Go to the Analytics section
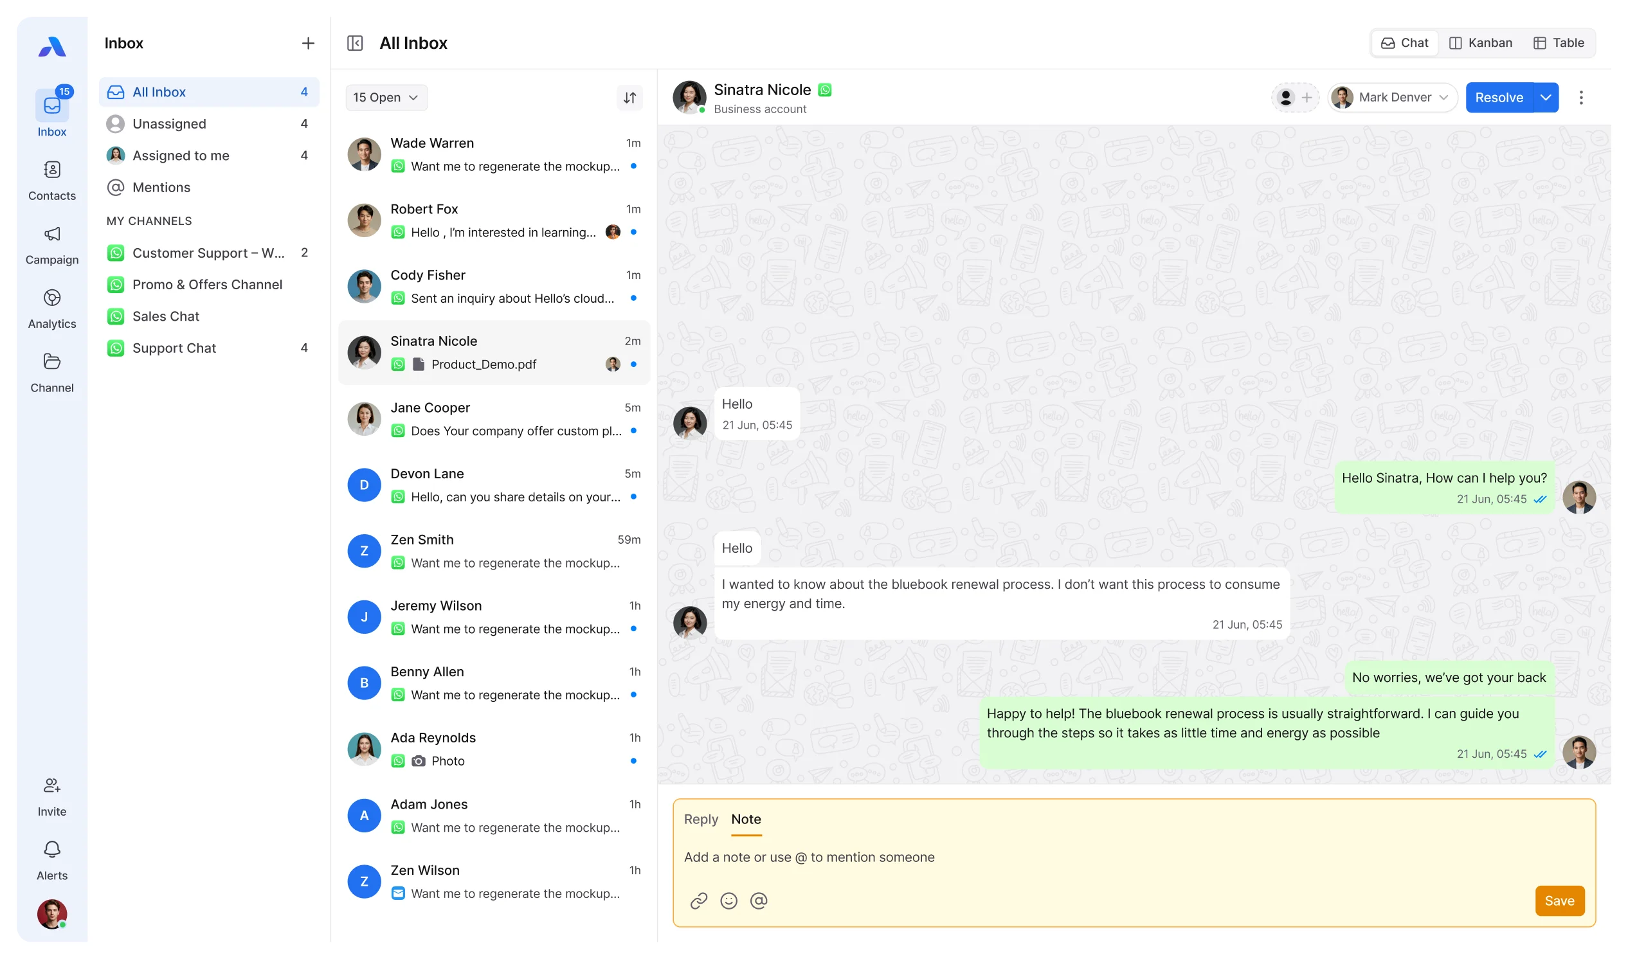The height and width of the screenshot is (959, 1628). pos(51,309)
